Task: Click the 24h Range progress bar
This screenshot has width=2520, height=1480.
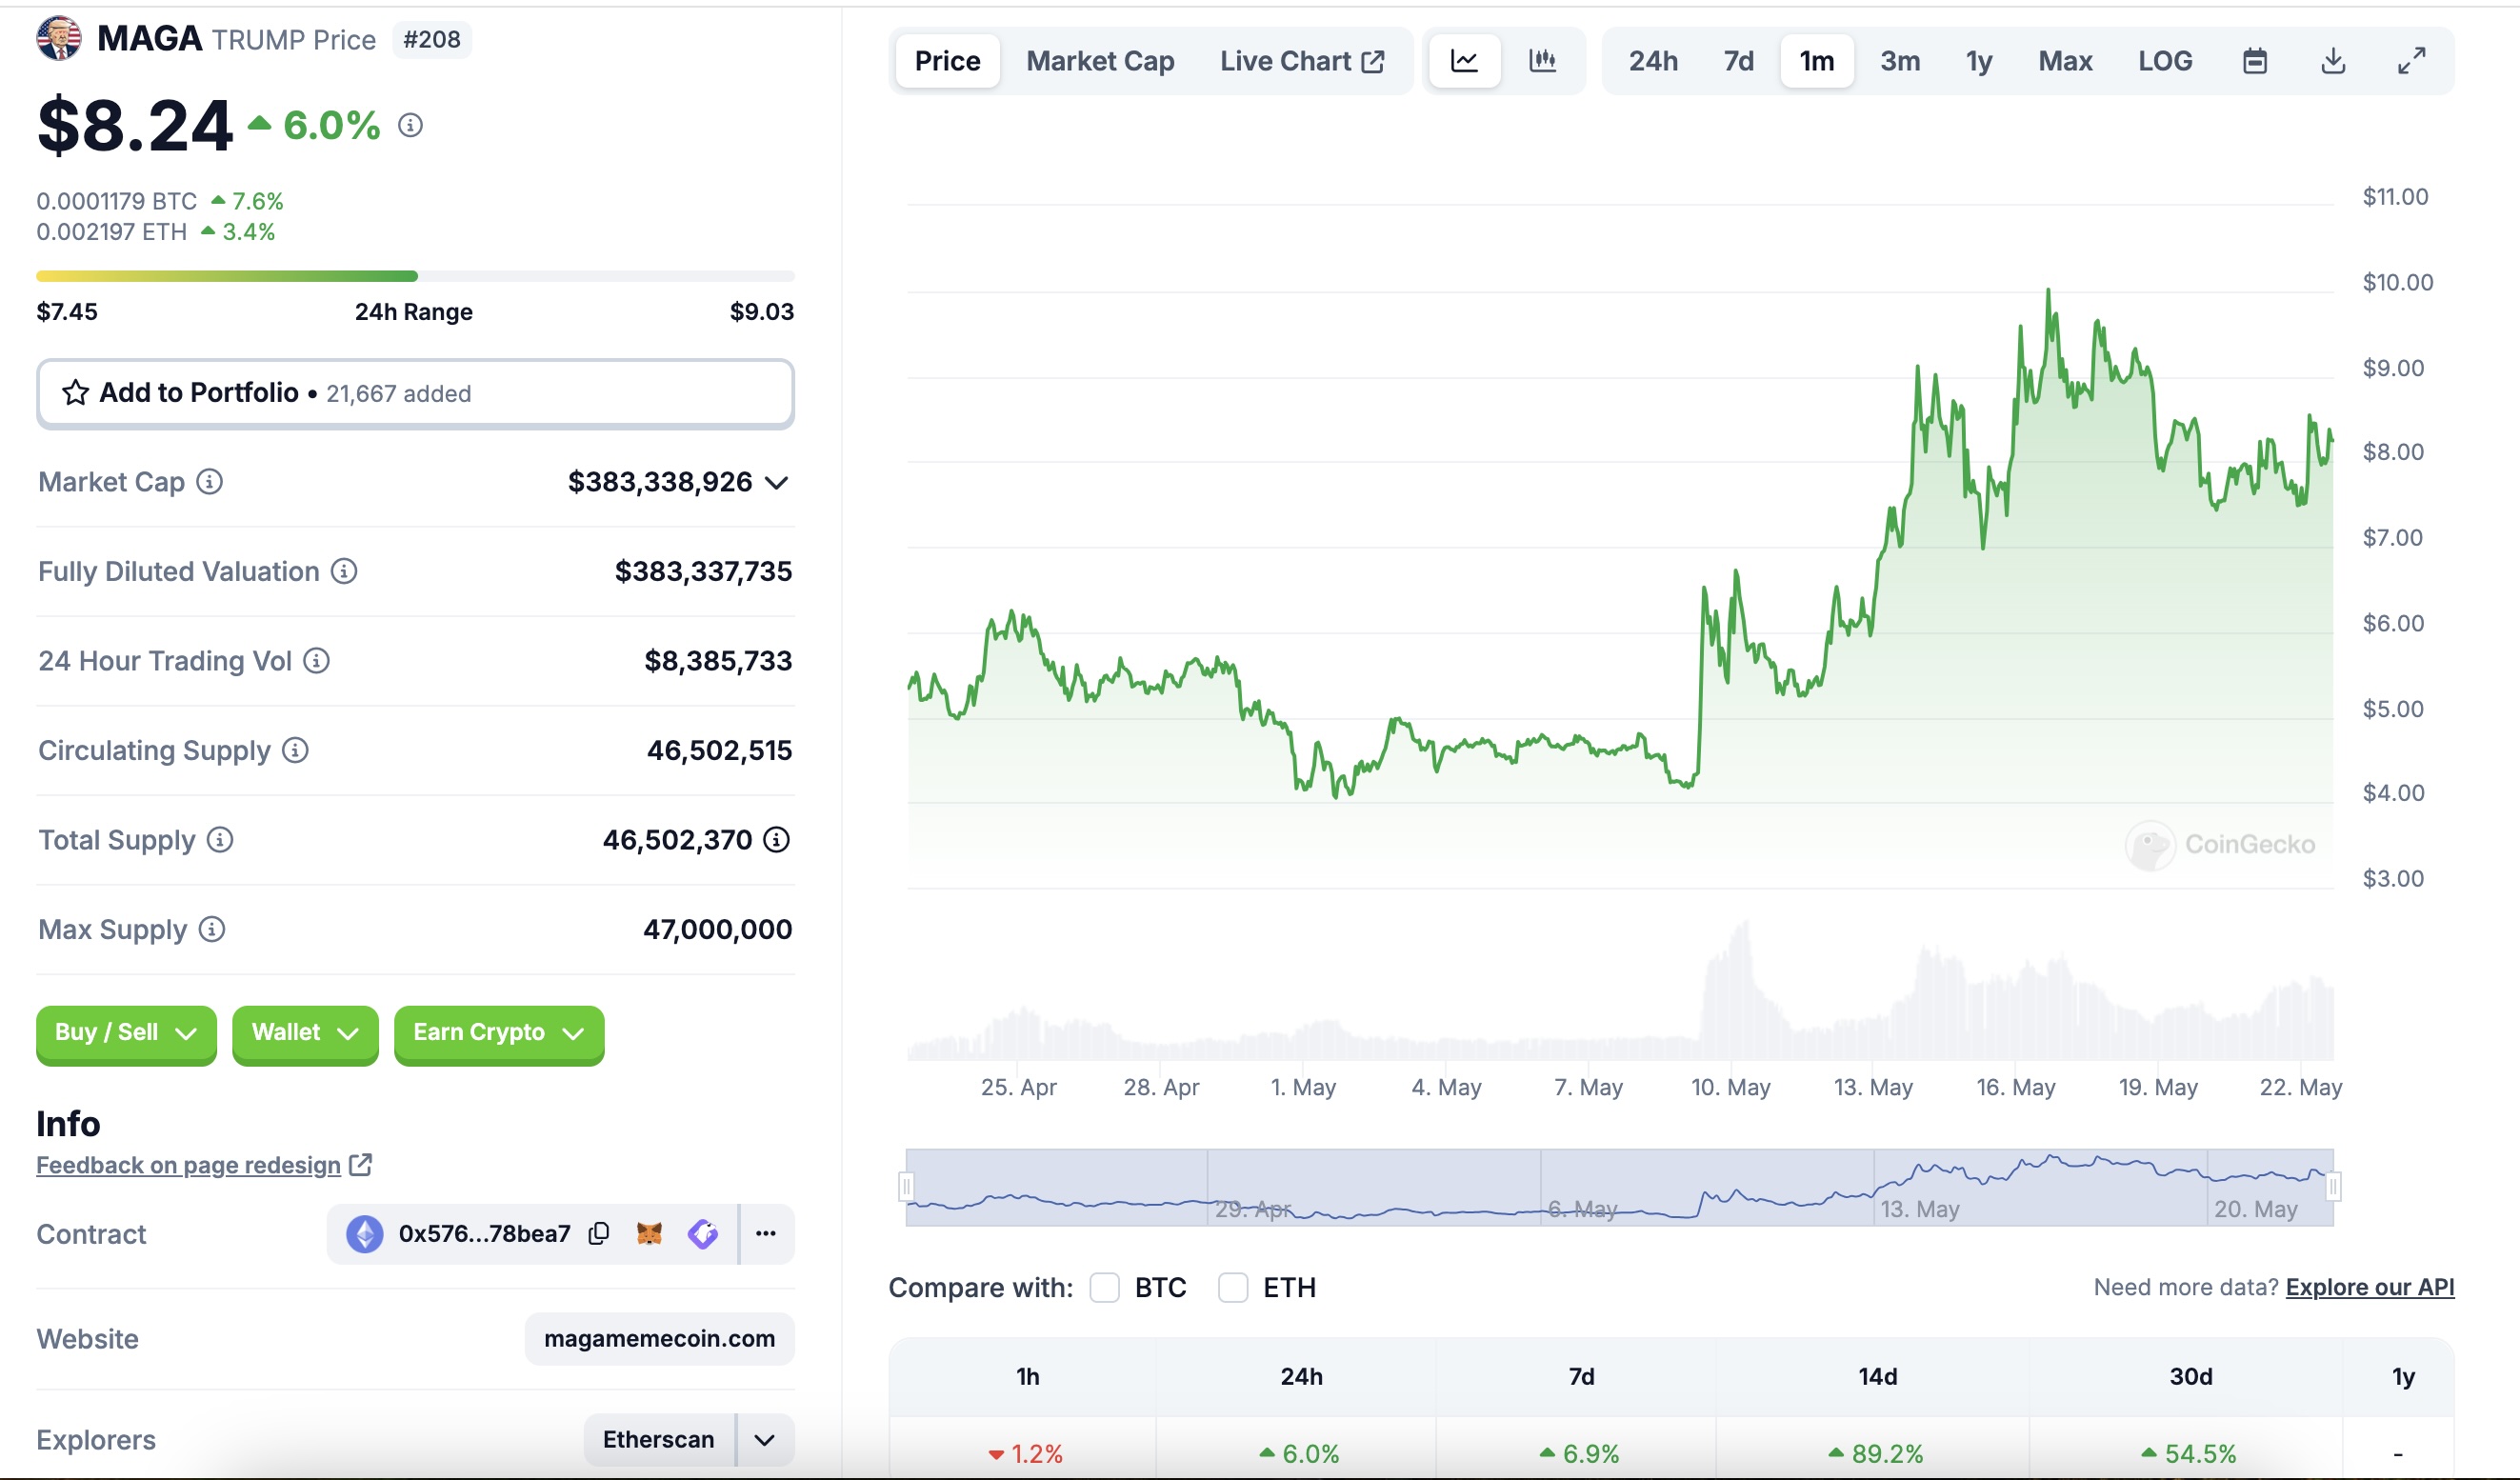Action: pos(415,276)
